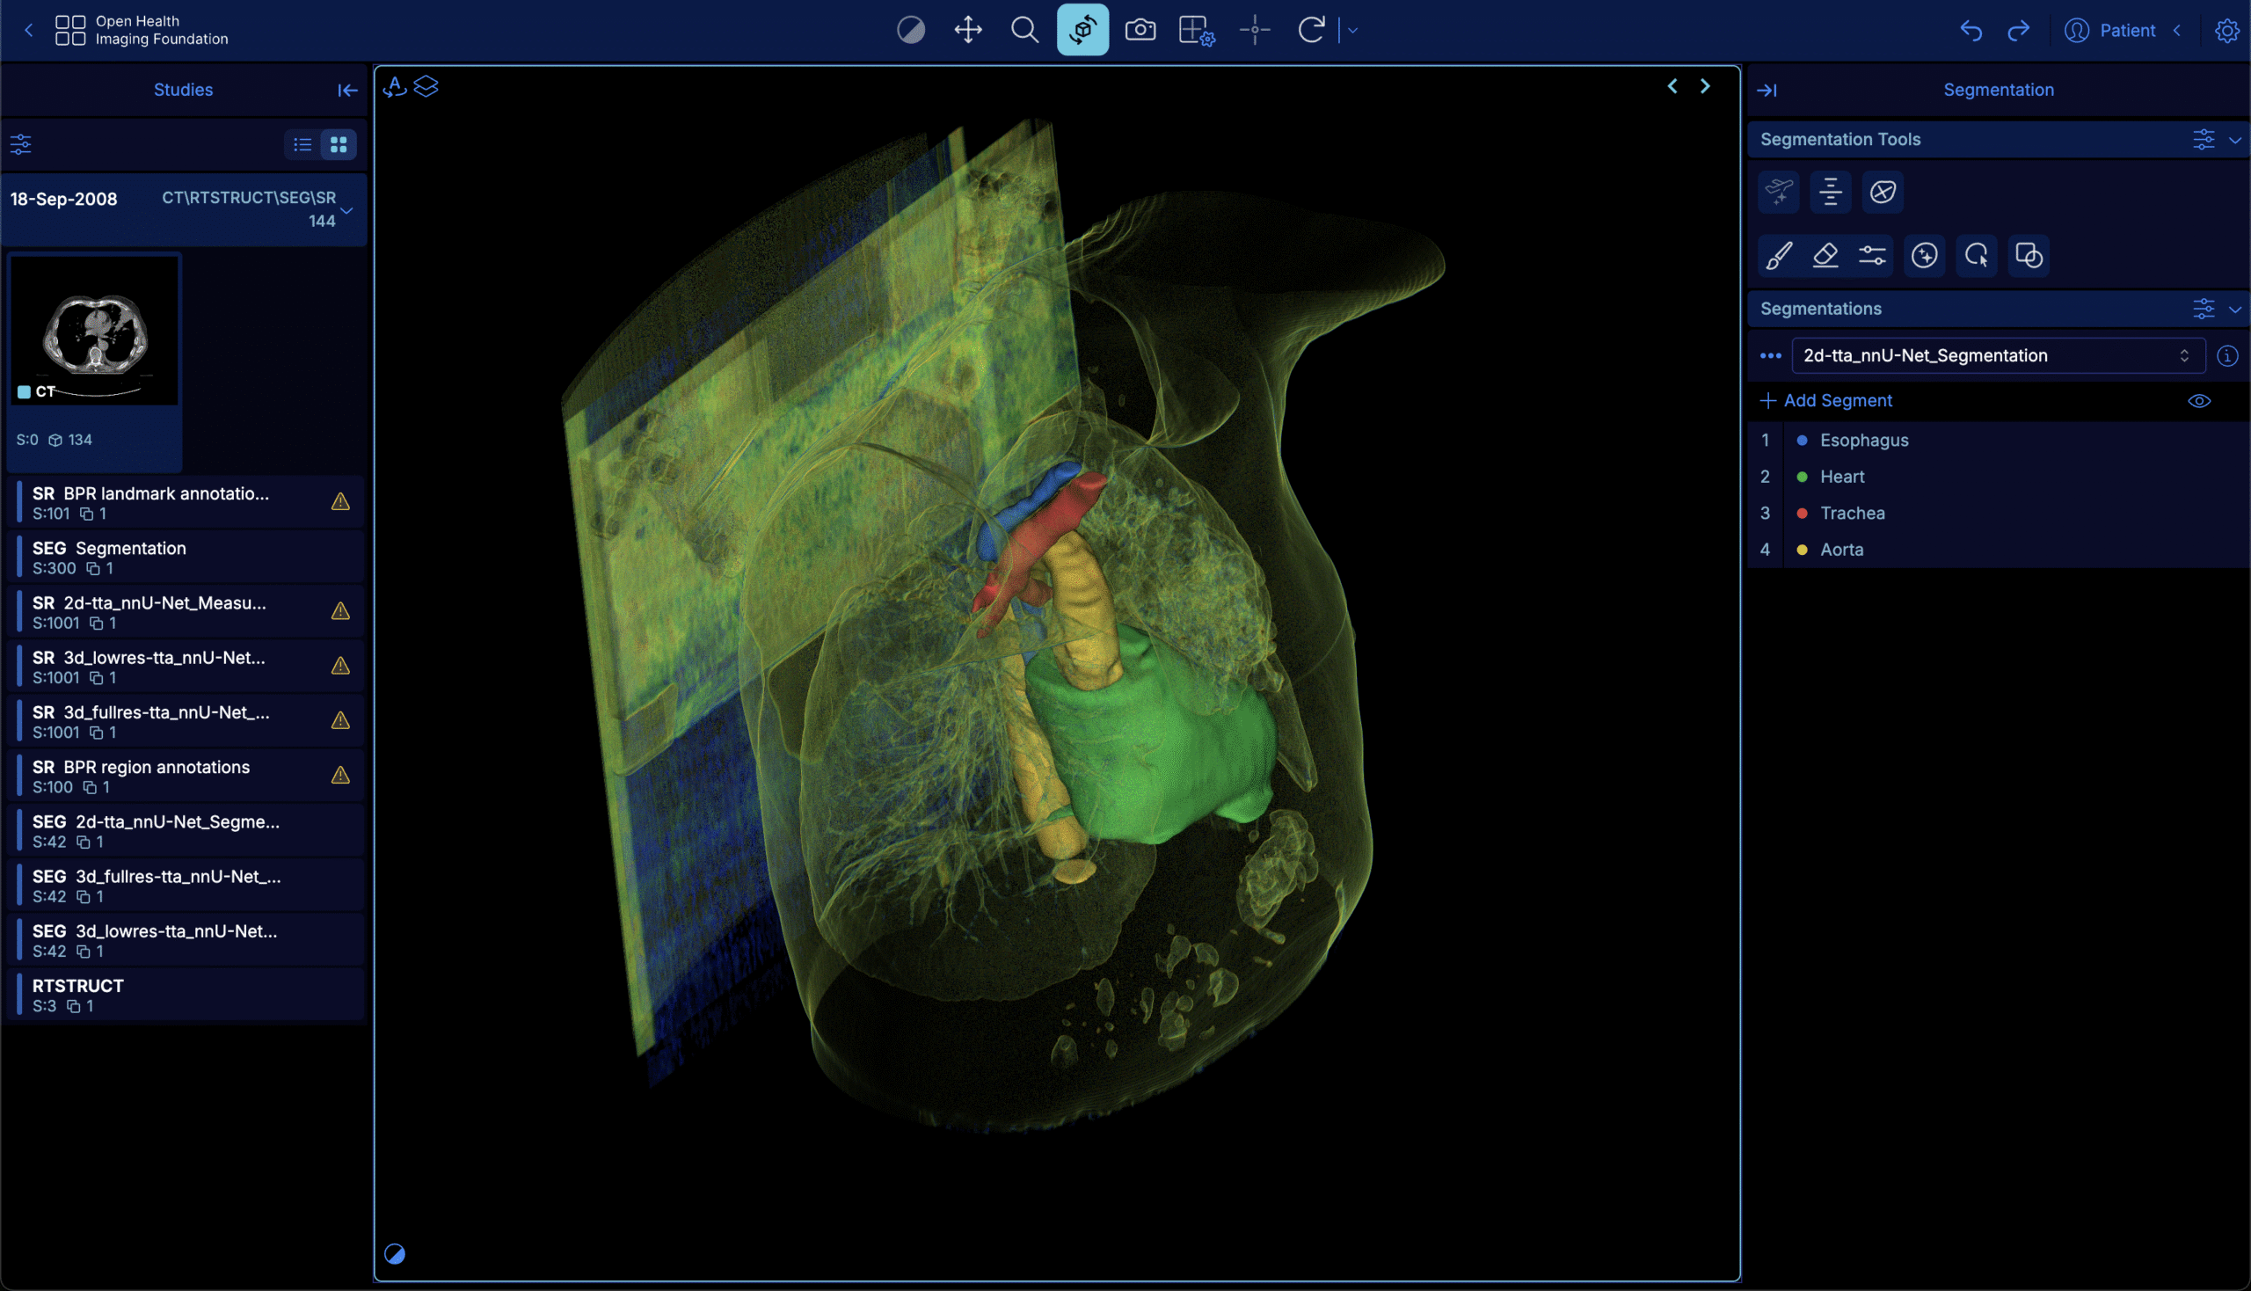
Task: Activate the crosshairs tool in the toolbar
Action: pyautogui.click(x=1255, y=29)
